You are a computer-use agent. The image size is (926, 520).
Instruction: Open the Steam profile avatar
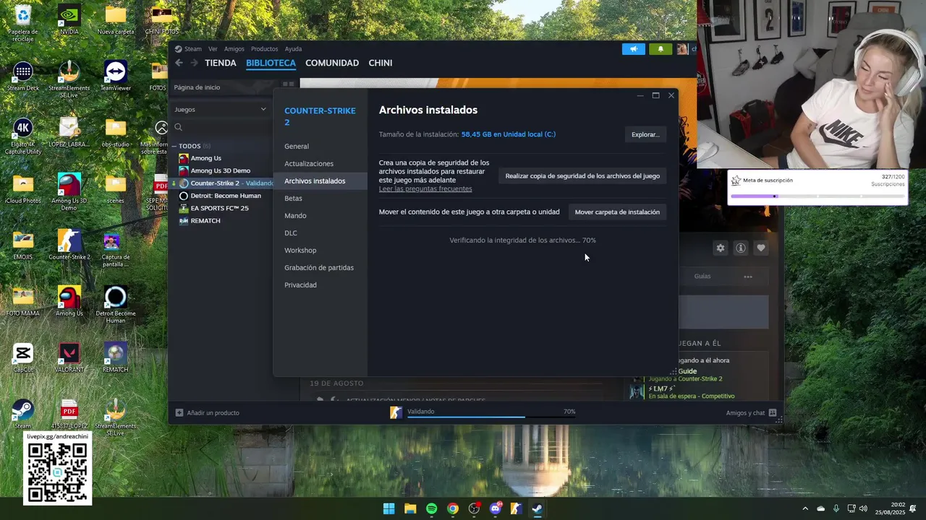[682, 49]
